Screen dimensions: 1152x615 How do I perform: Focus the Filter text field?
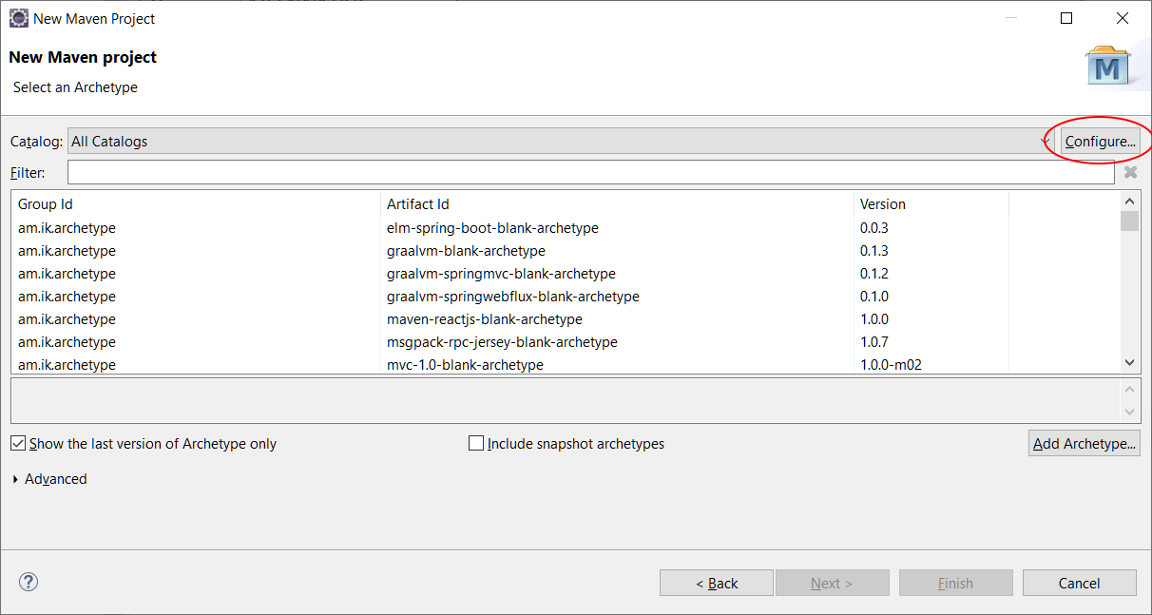coord(591,172)
